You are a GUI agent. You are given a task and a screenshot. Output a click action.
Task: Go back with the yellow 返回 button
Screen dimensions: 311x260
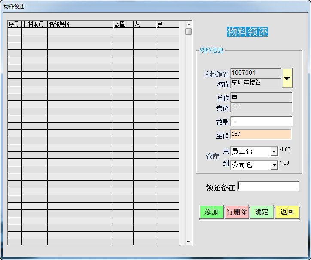[x=287, y=212]
